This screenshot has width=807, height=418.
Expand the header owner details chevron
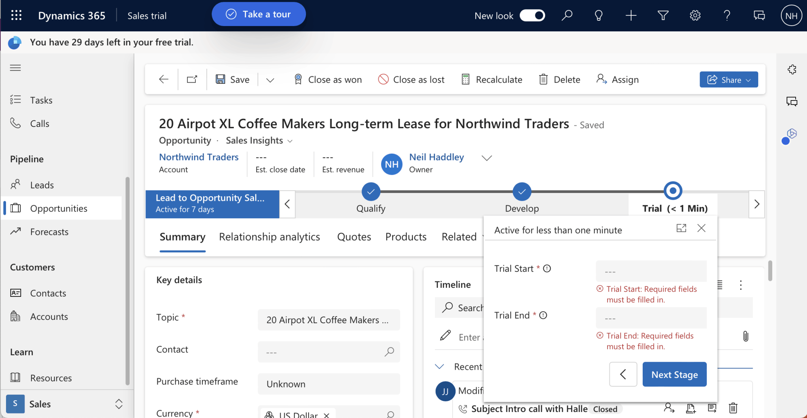[487, 158]
